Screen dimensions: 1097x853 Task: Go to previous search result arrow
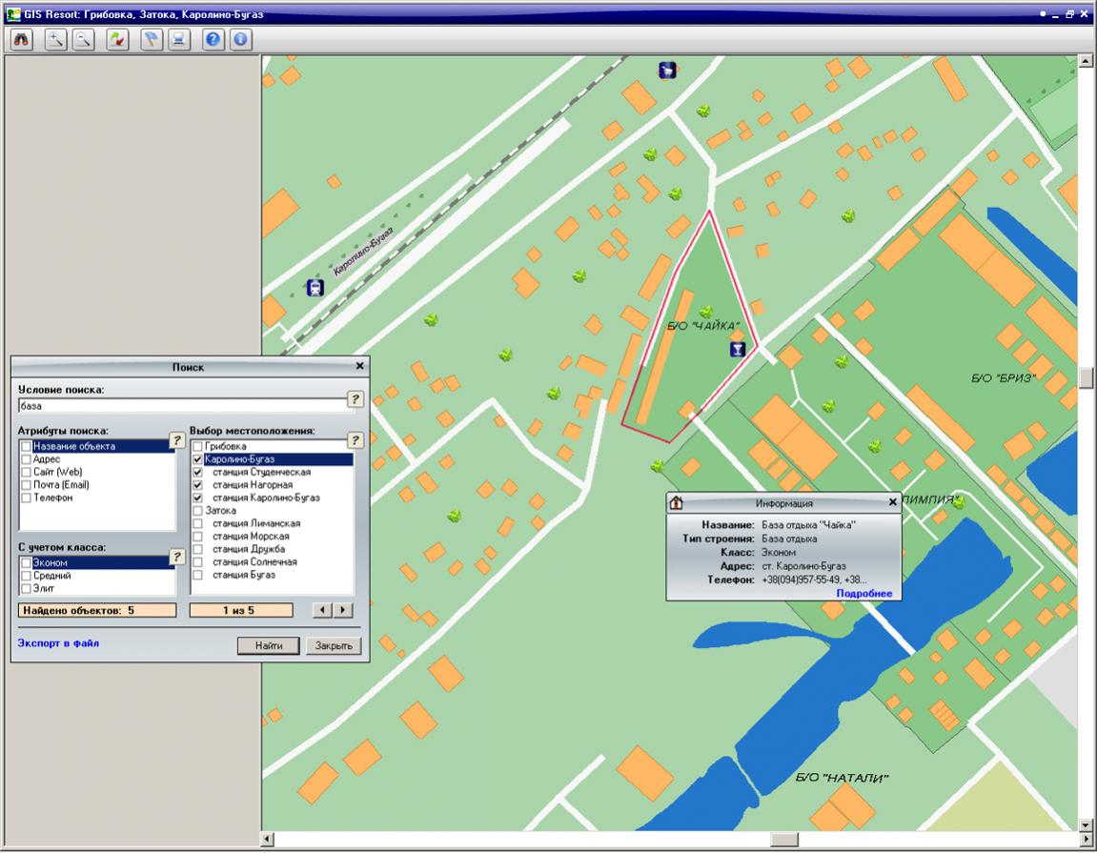tap(323, 610)
